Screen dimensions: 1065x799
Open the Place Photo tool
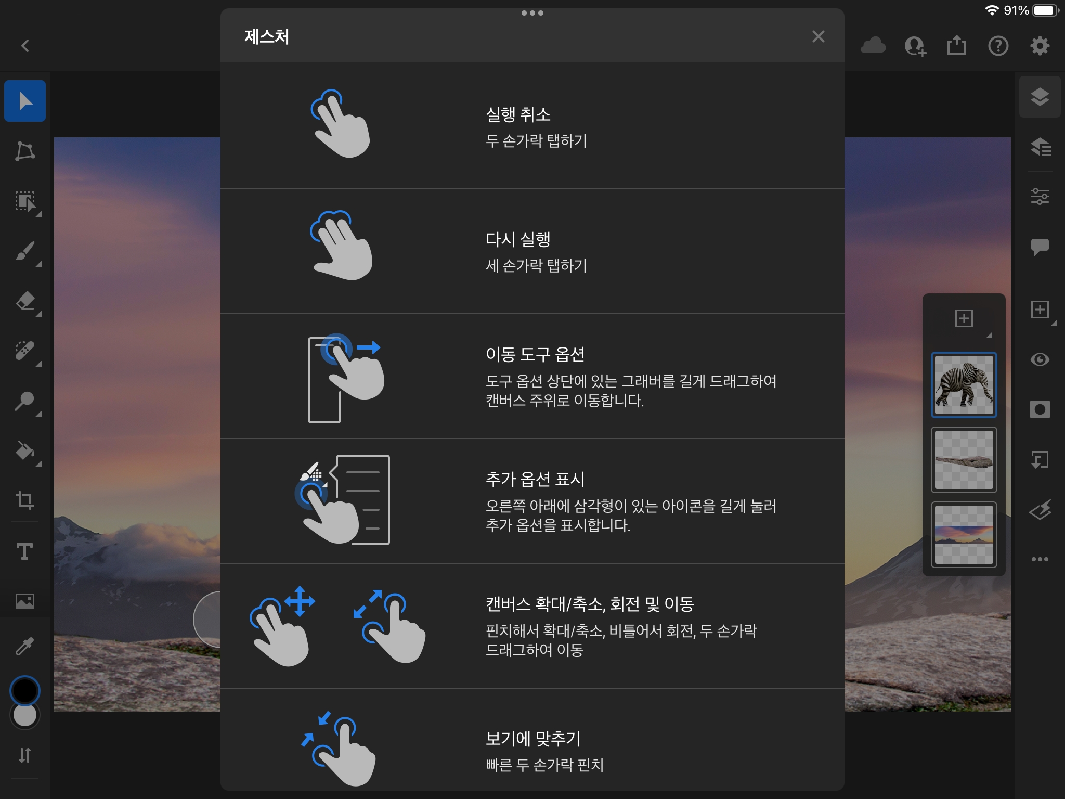click(25, 601)
